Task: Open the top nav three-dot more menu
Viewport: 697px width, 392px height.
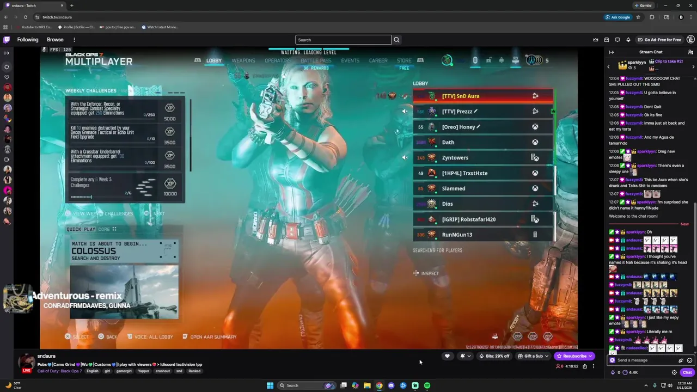Action: 74,40
